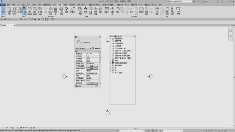Click the Remove Hidden Lines tool
Screen dimensions: 235x132
coord(35,11)
